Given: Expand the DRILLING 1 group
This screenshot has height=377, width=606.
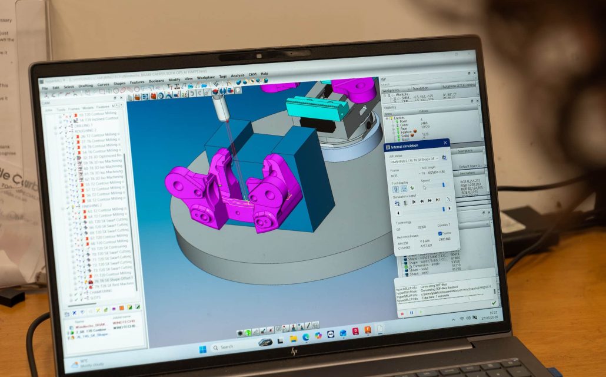Looking at the screenshot, I should [x=55, y=128].
